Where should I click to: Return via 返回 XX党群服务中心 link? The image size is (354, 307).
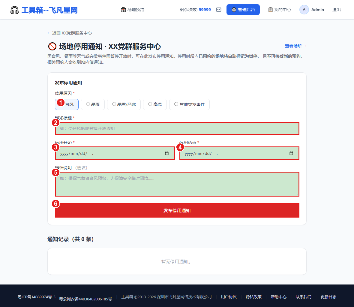(x=70, y=33)
